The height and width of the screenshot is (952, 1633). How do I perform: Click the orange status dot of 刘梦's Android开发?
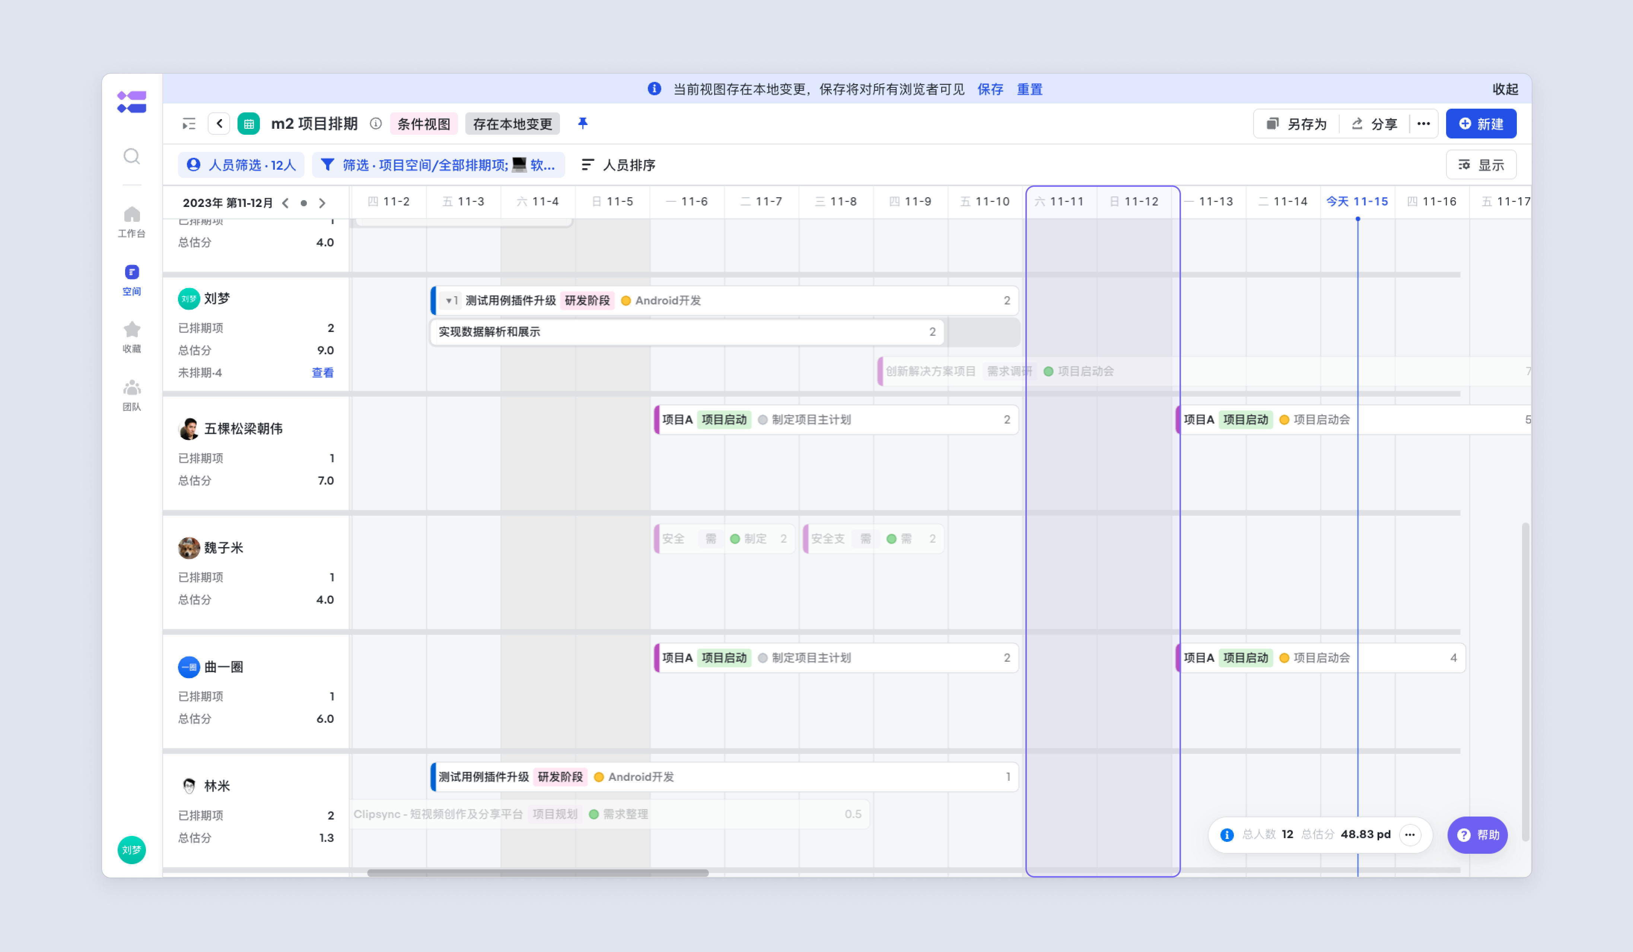[626, 300]
